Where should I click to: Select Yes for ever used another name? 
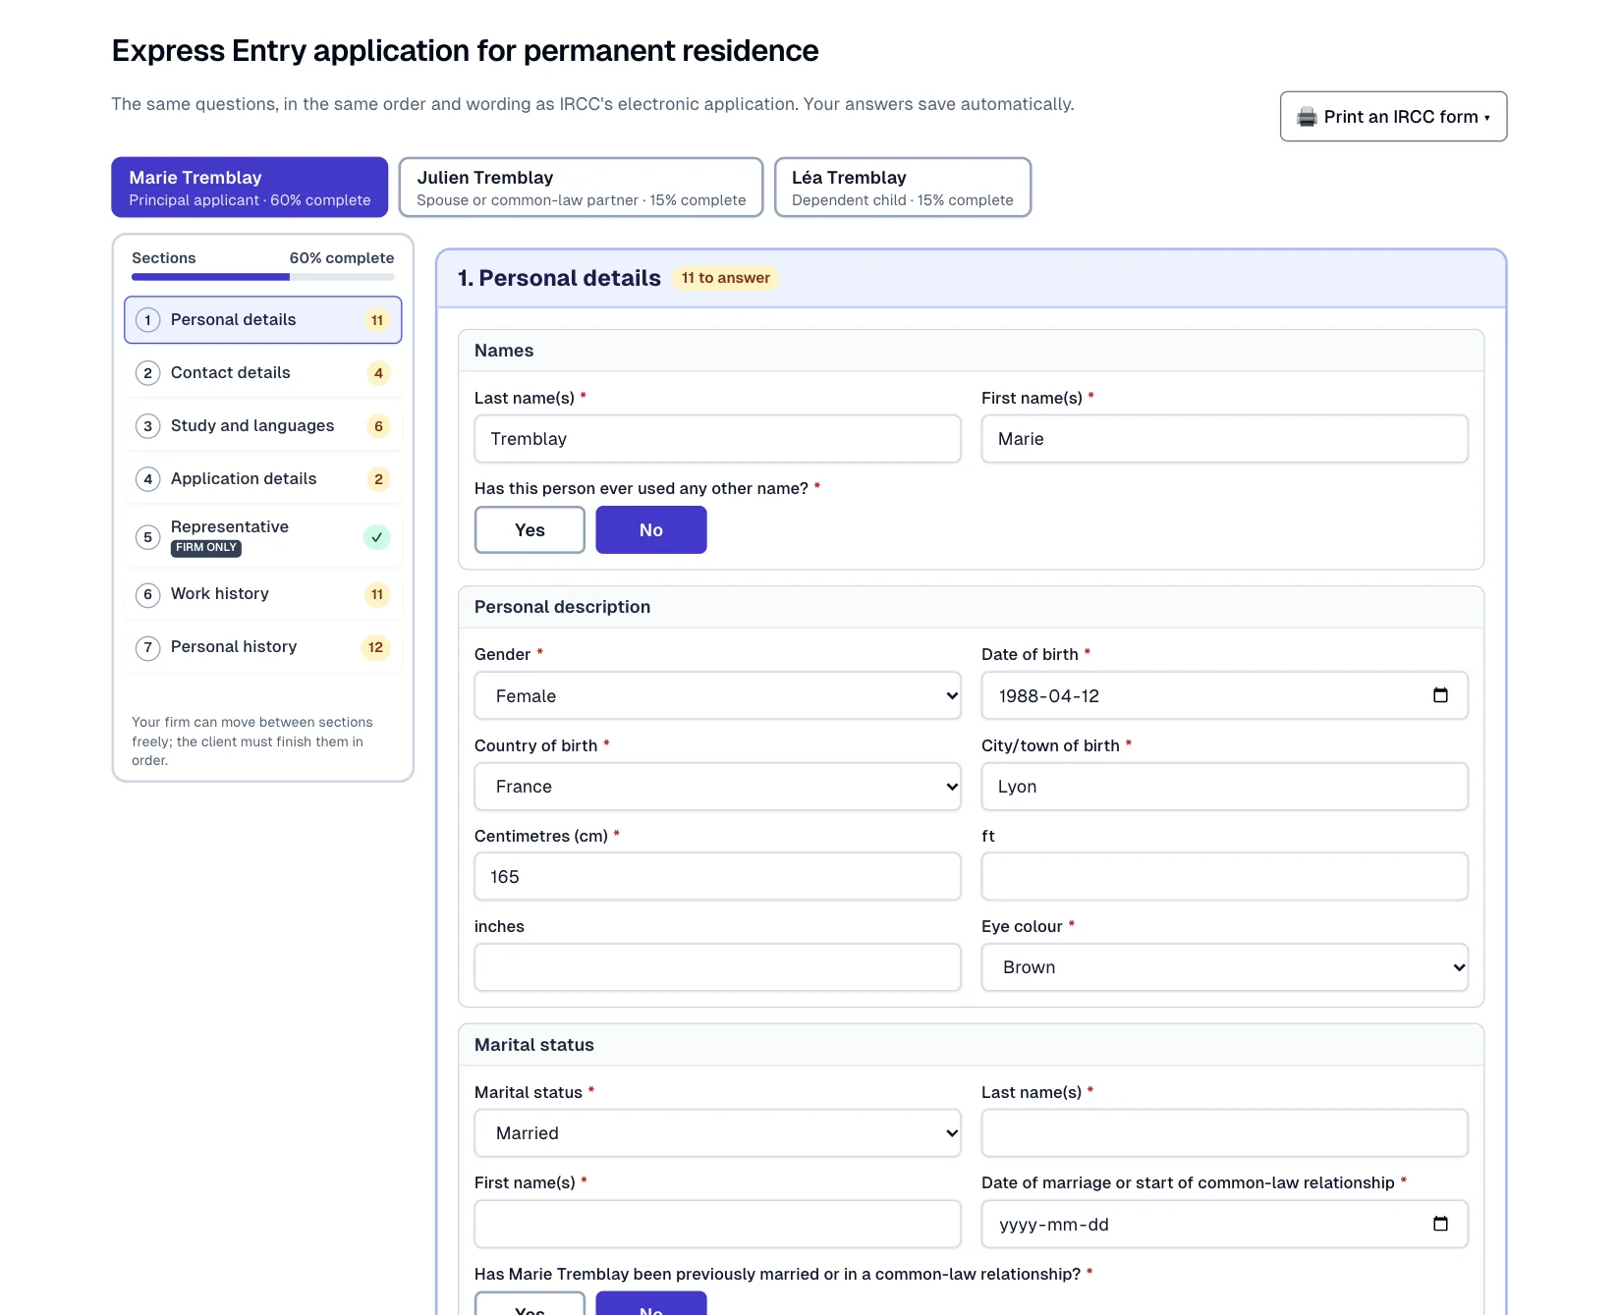(x=530, y=530)
